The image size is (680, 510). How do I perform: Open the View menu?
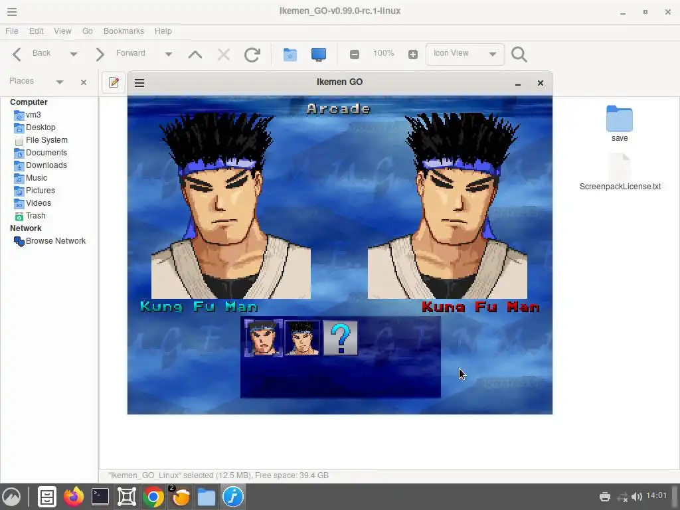62,31
